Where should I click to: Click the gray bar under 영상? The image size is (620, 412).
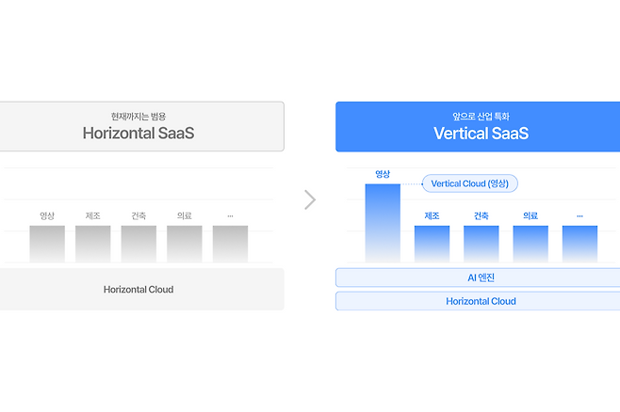coord(47,244)
